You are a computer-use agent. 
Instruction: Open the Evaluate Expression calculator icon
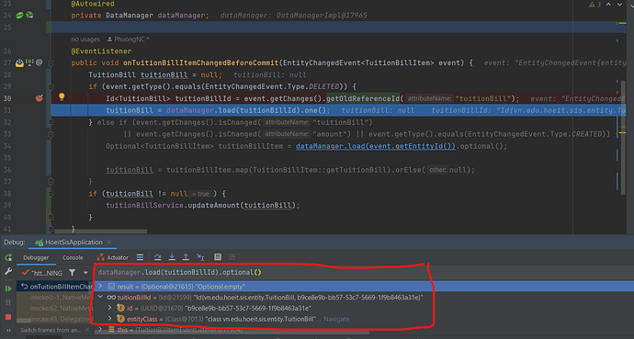(x=218, y=257)
